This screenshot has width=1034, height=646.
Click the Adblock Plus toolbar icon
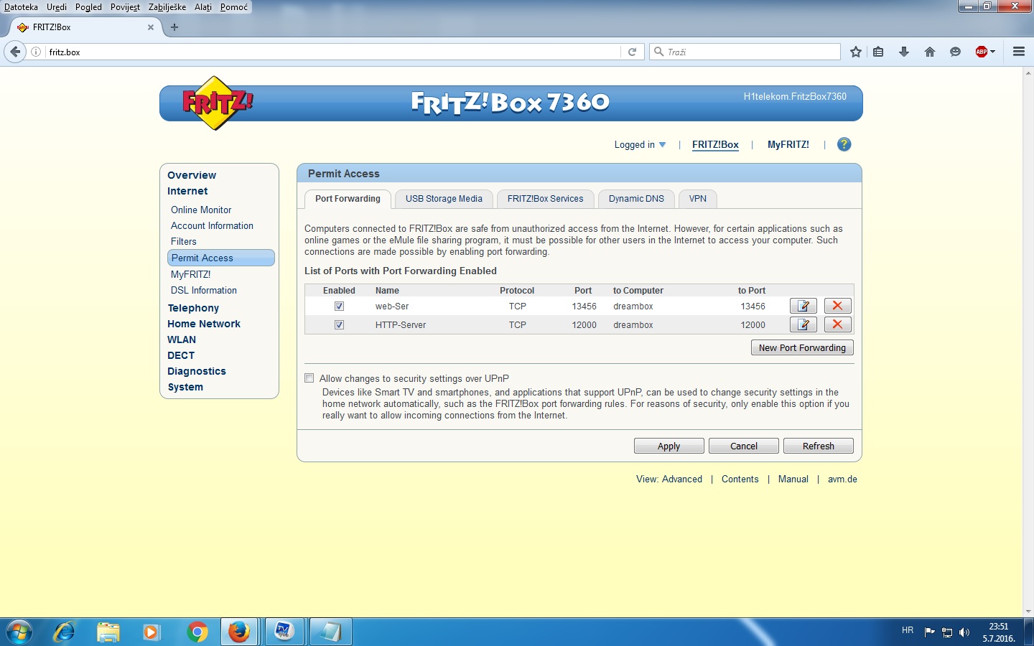point(982,52)
